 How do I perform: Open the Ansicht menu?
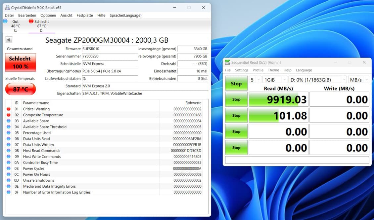(66, 16)
